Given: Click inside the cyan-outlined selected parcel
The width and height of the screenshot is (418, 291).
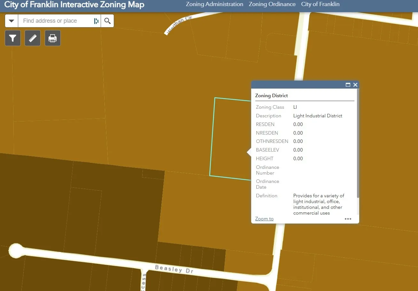Looking at the screenshot, I should click(230, 138).
